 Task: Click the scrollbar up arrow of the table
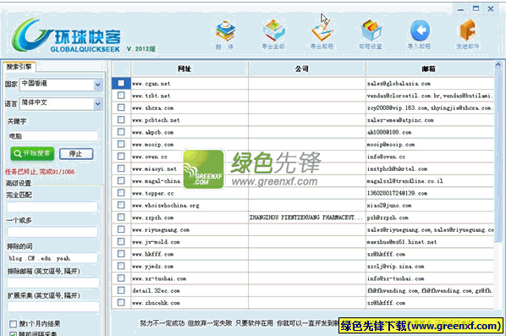(x=498, y=64)
